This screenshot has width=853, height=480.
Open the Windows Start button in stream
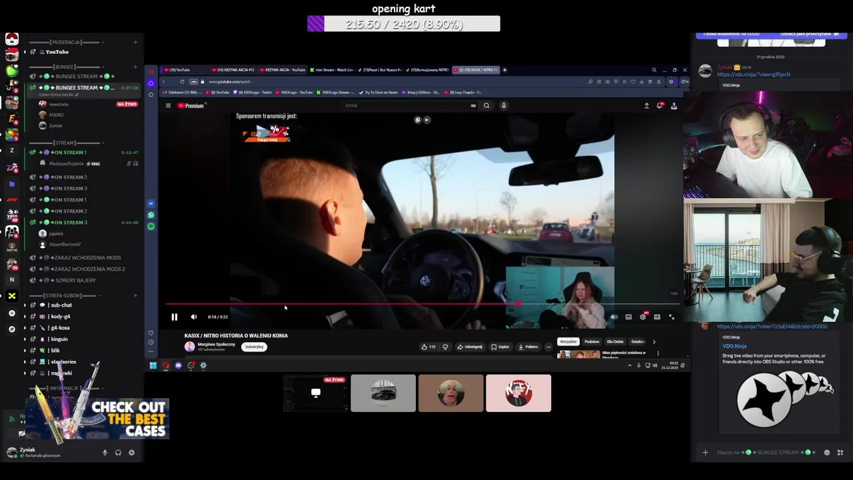153,365
